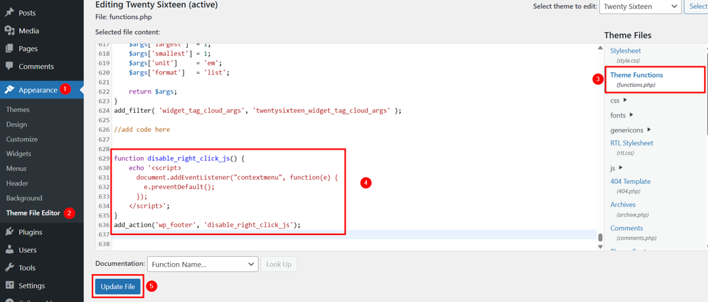Open the Posts pushpin icon

[9, 13]
